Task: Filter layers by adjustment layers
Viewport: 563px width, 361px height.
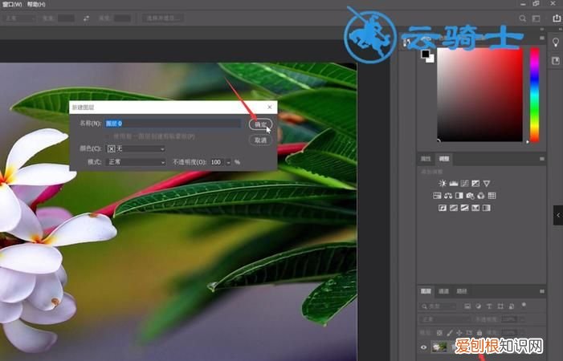Action: [478, 306]
